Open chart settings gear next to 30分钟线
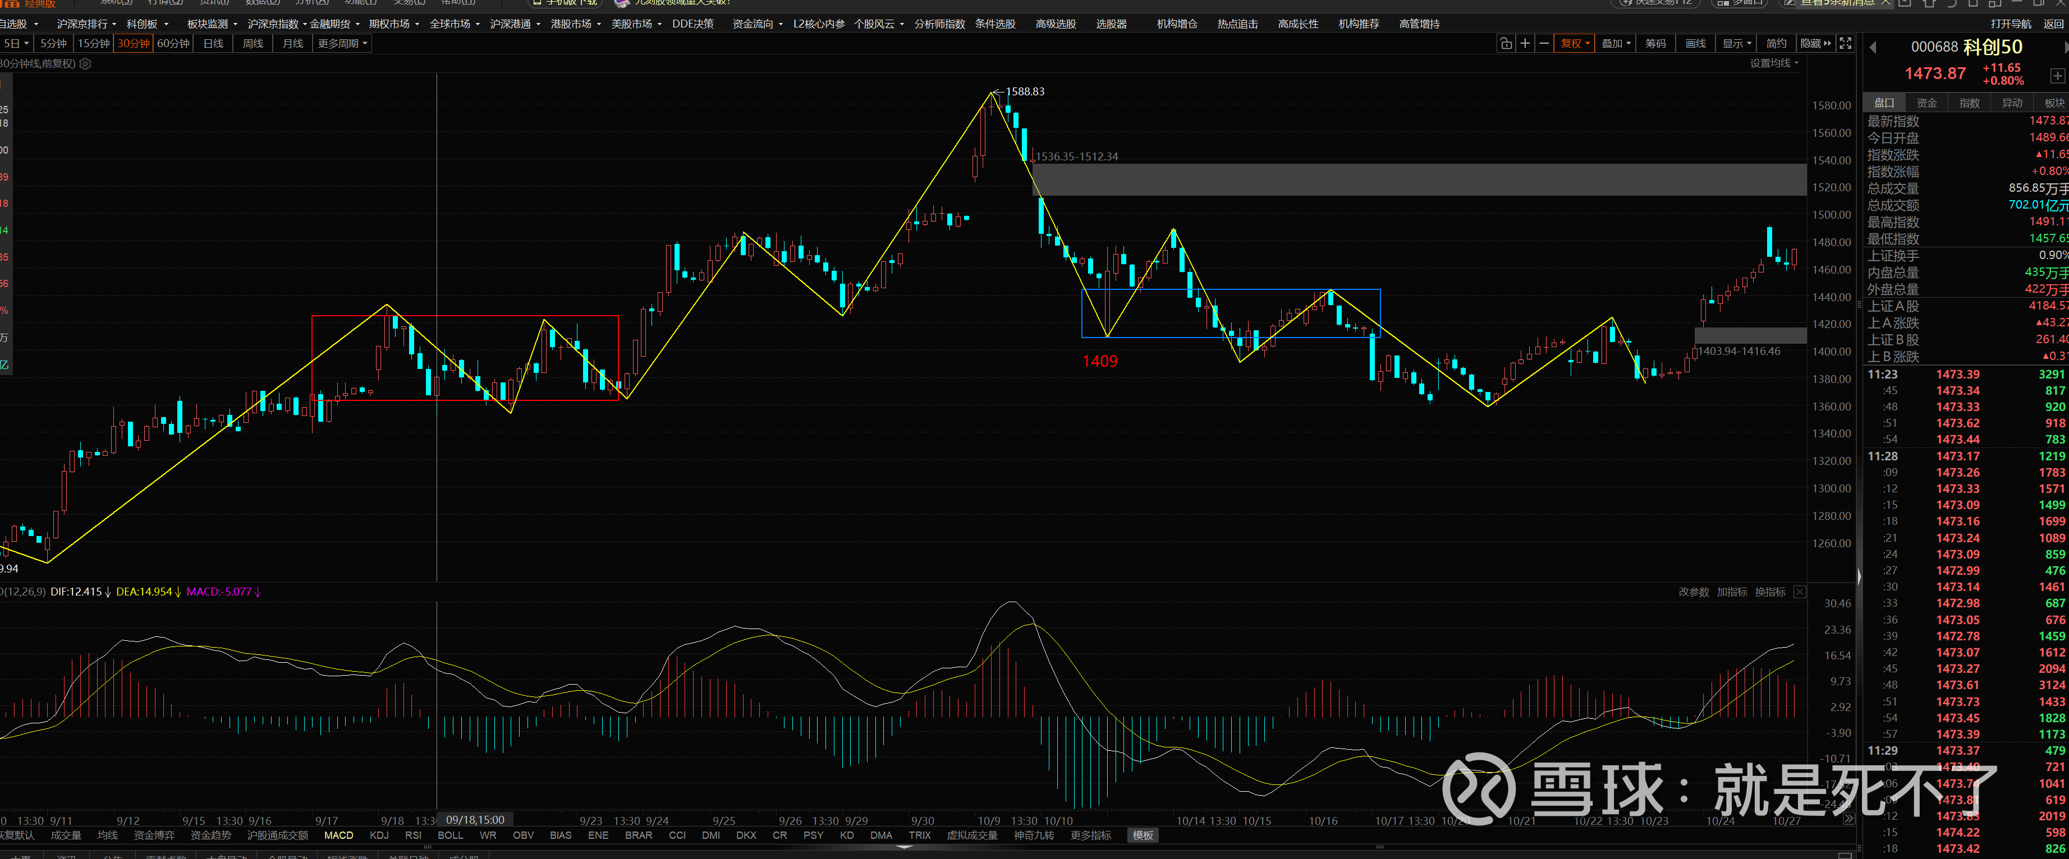2069x859 pixels. click(85, 63)
